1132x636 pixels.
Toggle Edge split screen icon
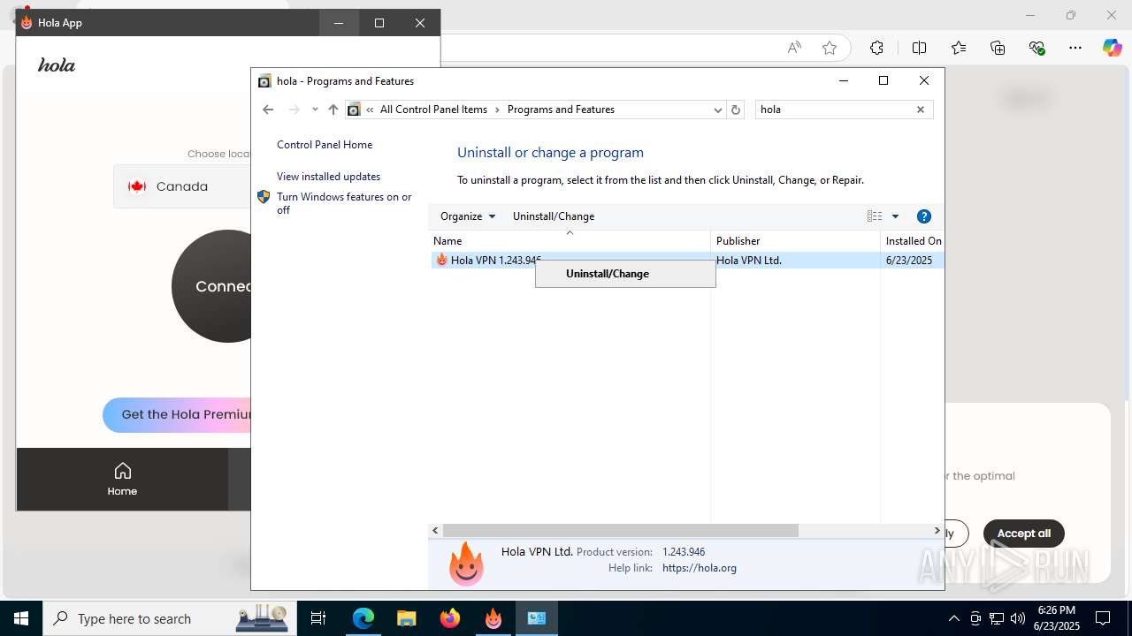[x=919, y=48]
